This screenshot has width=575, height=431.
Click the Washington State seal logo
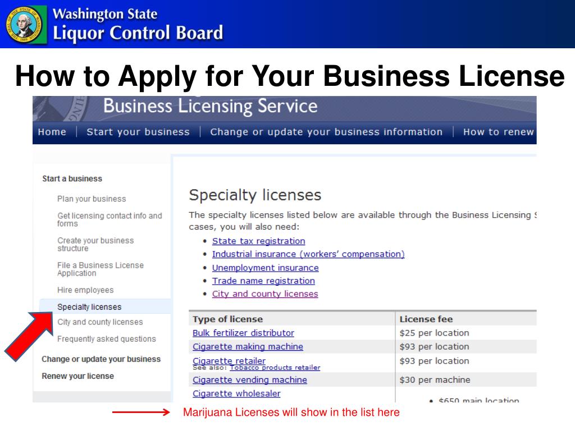click(x=25, y=24)
